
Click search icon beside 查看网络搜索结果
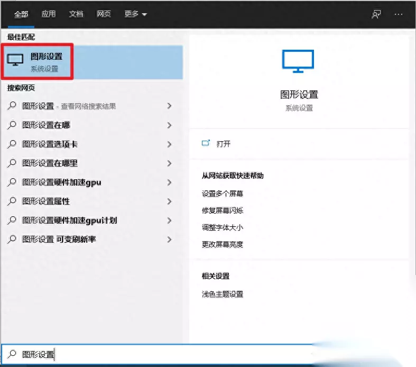[x=12, y=106]
